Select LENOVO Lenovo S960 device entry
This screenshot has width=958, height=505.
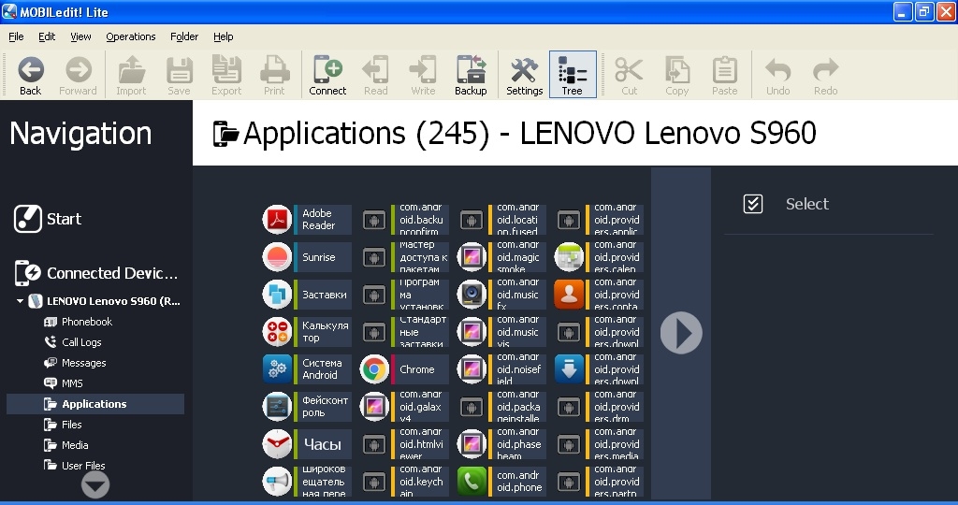(104, 301)
